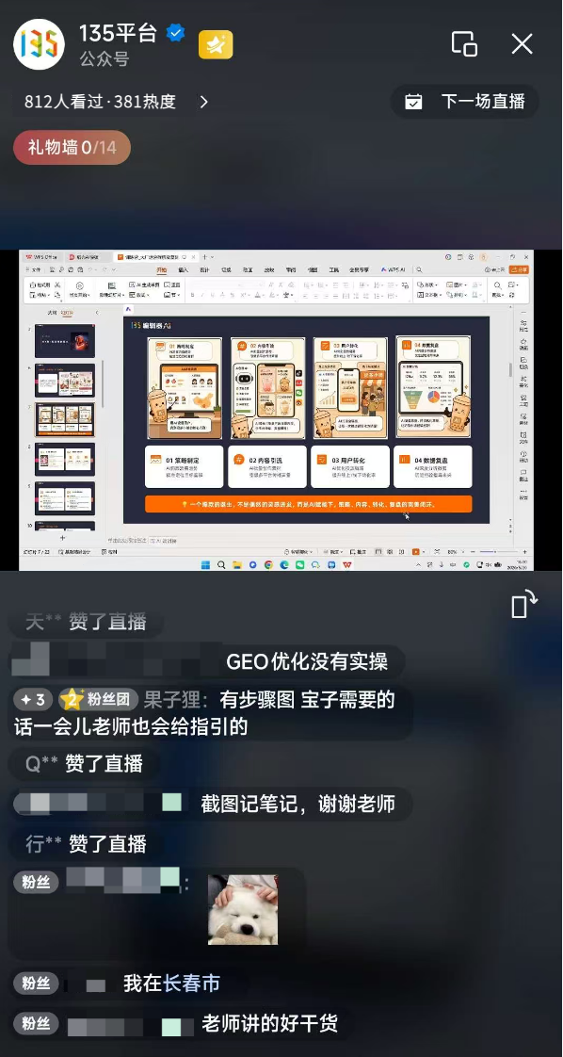
Task: Open the 文件 menu in WPS
Action: coord(34,269)
